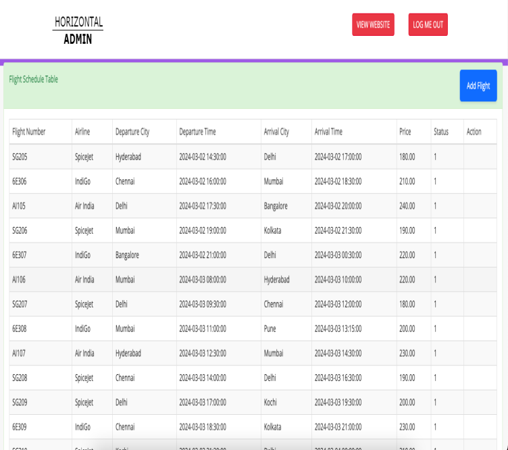This screenshot has height=450, width=508.
Task: Select the Departure City column header
Action: click(132, 132)
